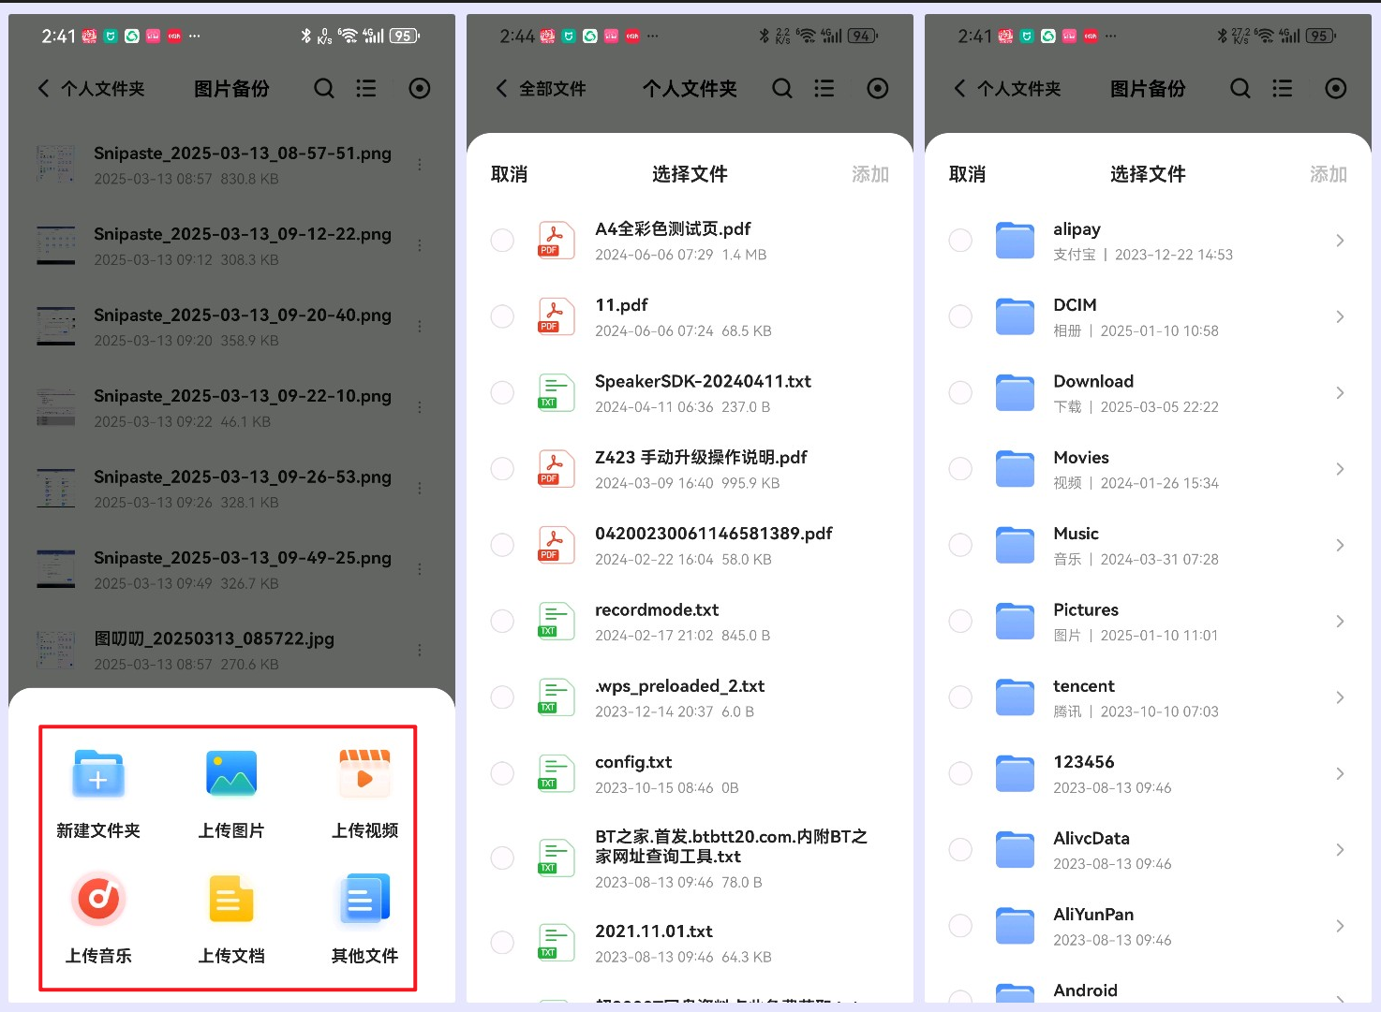Screen dimensions: 1381x1012
Task: Expand the Download folder chevron
Action: pos(1340,392)
